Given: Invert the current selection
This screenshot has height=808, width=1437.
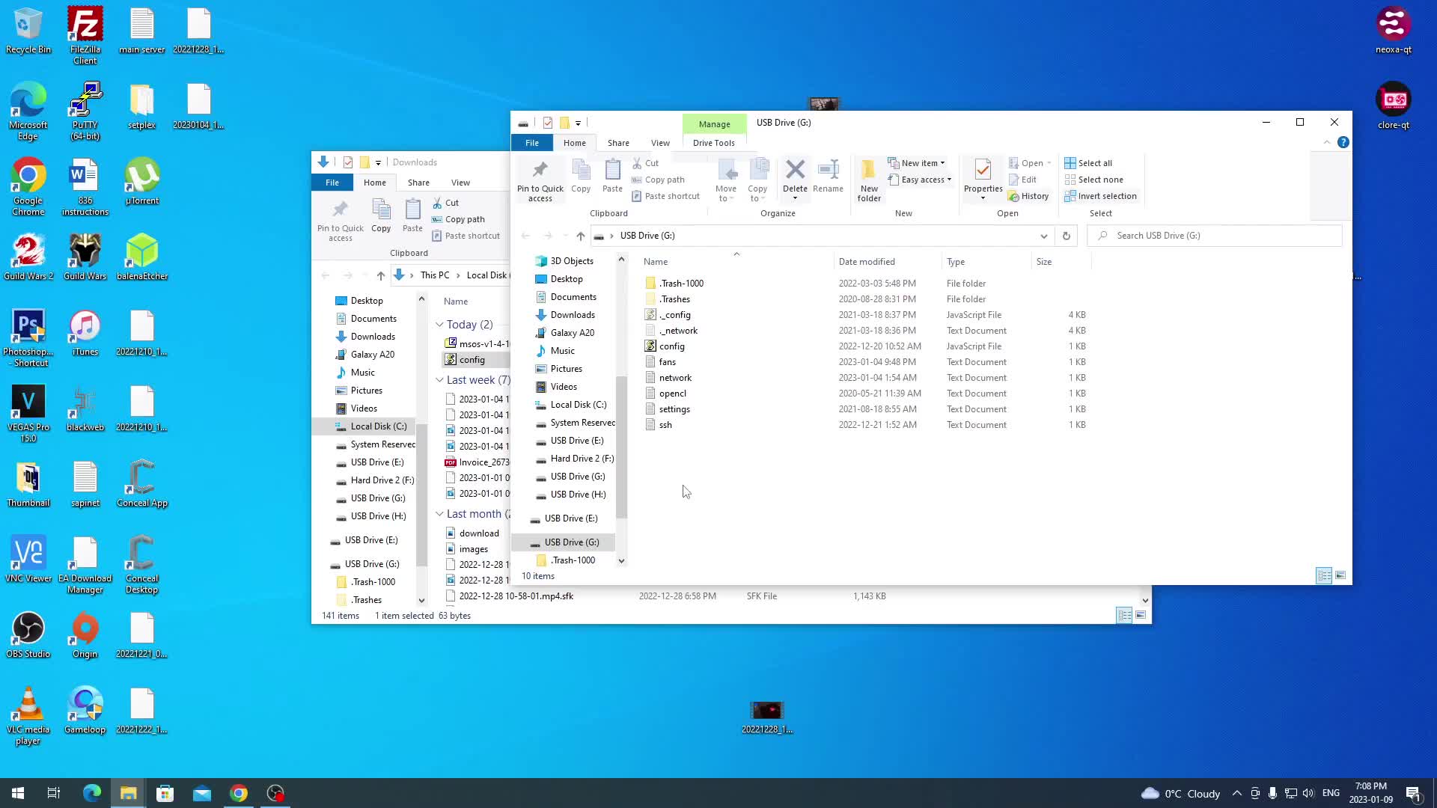Looking at the screenshot, I should point(1100,195).
